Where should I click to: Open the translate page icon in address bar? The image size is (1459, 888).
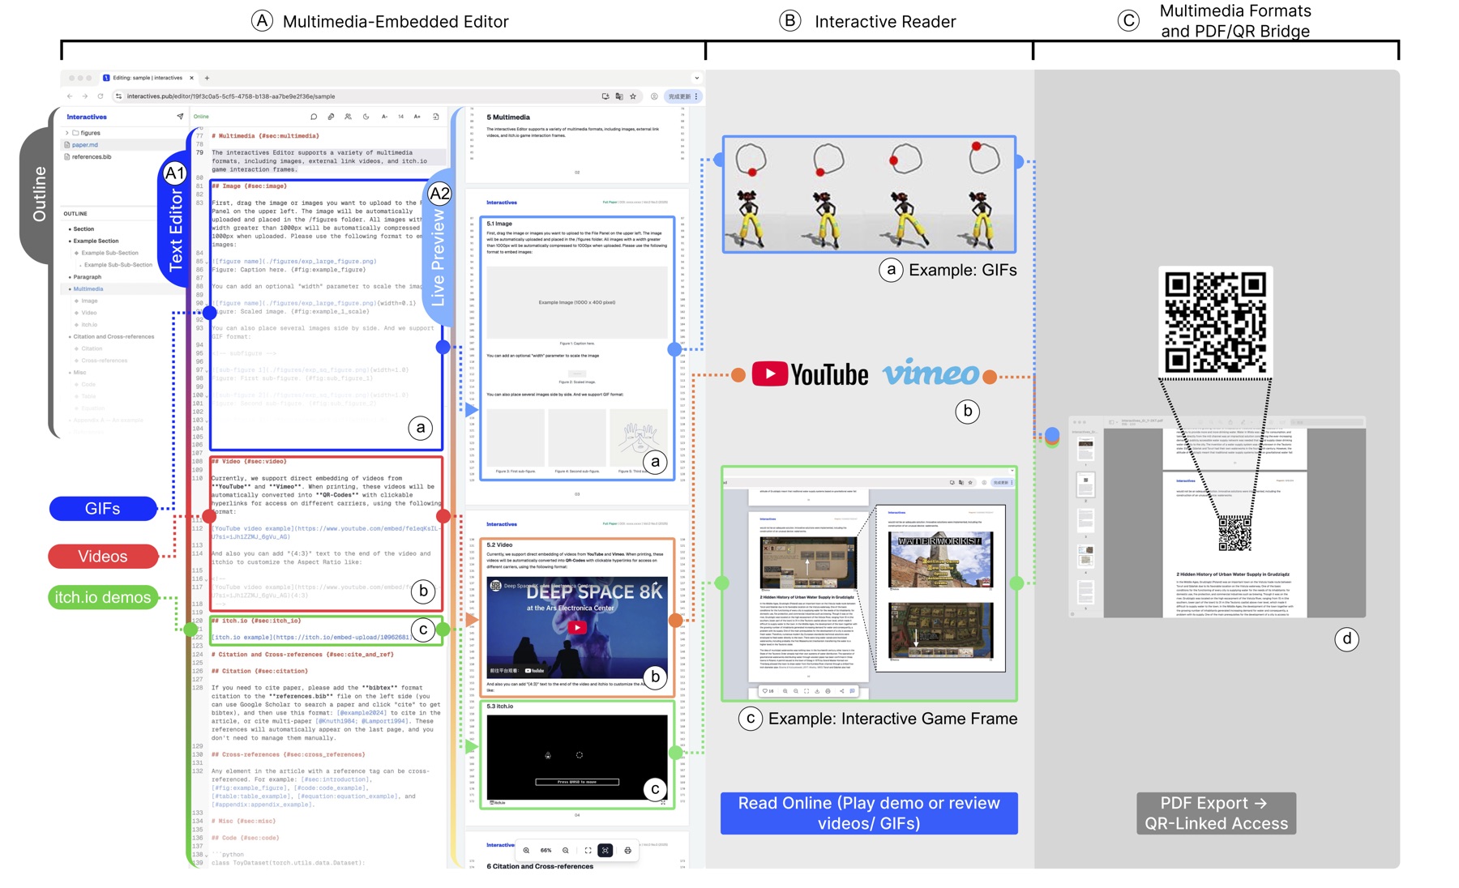(619, 96)
